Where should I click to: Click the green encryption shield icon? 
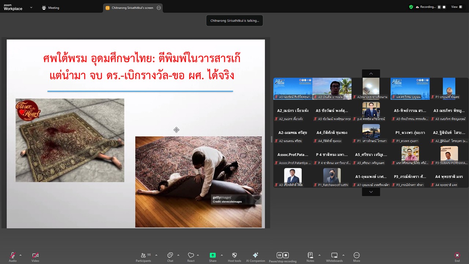[411, 7]
